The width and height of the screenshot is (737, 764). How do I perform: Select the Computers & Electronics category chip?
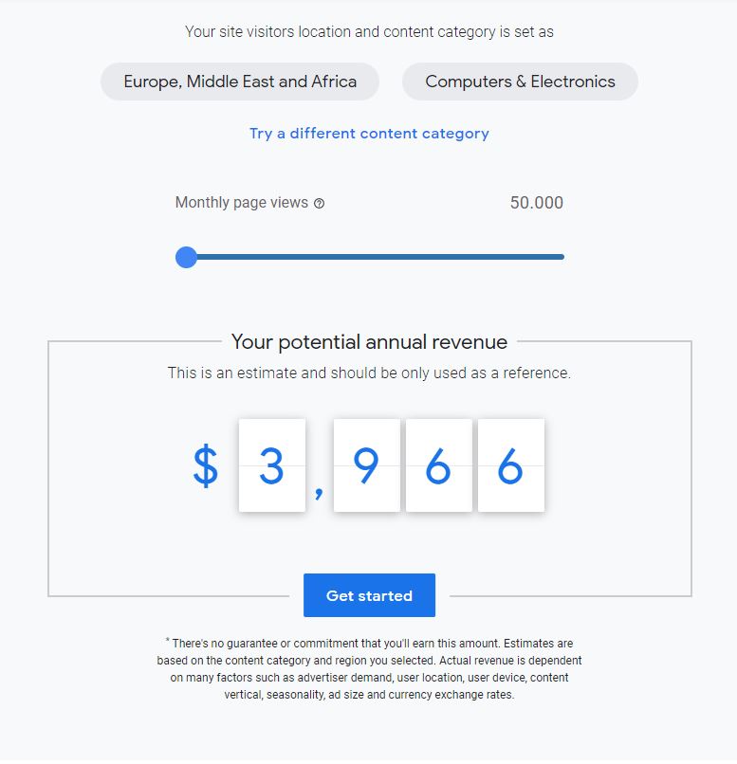(x=520, y=82)
